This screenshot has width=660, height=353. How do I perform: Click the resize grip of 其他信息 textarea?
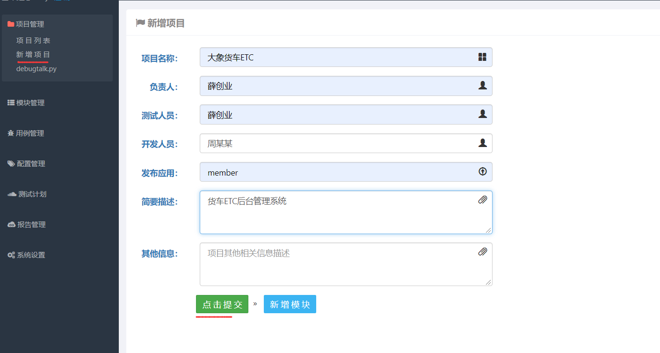tap(488, 282)
